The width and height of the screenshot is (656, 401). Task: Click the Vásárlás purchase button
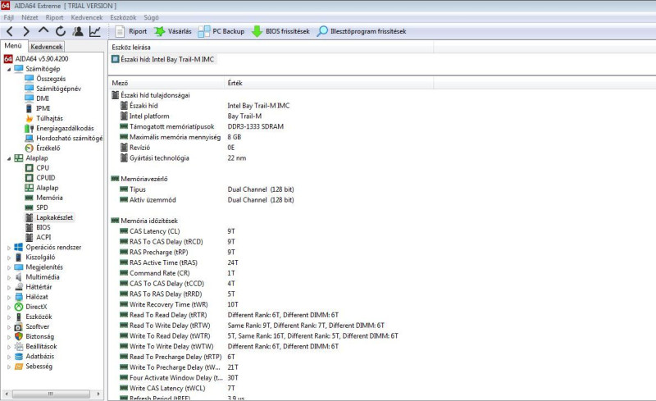coord(172,31)
